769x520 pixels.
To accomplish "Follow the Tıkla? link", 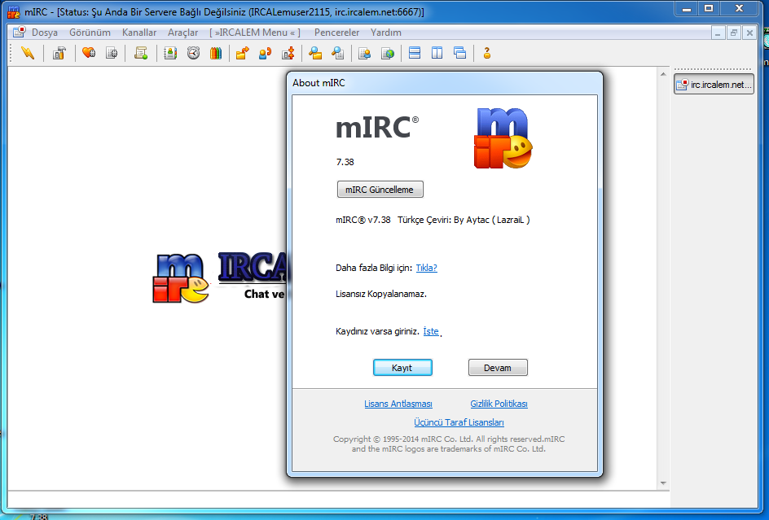I will click(426, 268).
